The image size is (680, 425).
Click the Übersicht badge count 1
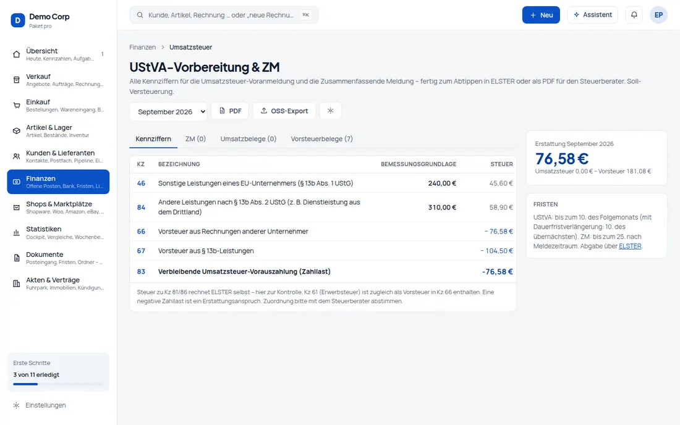(103, 54)
